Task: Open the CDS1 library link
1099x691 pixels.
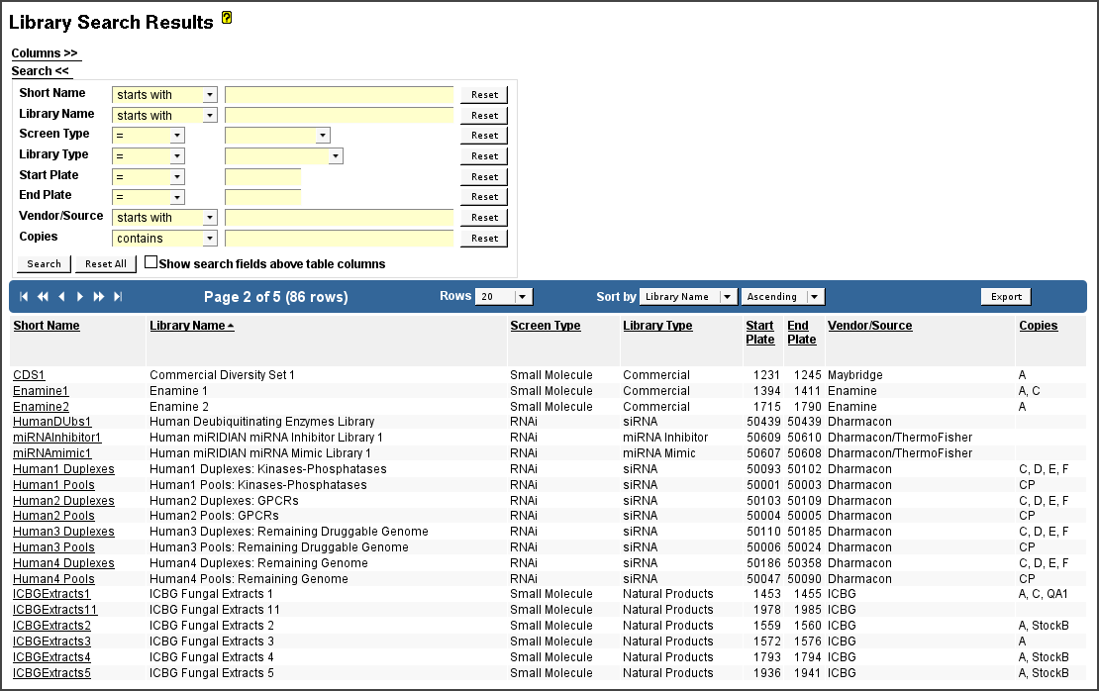Action: (x=29, y=375)
